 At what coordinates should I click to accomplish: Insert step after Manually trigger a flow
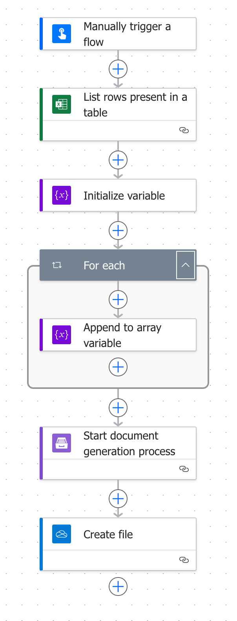[x=118, y=69]
